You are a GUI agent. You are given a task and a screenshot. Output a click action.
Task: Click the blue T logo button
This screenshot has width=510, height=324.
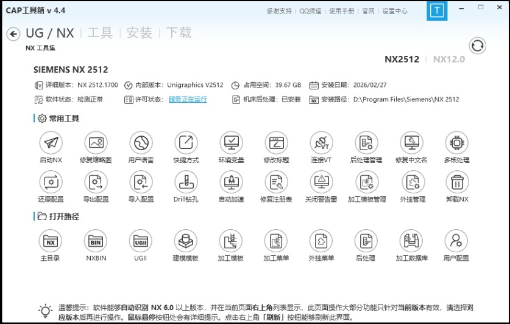(x=437, y=10)
